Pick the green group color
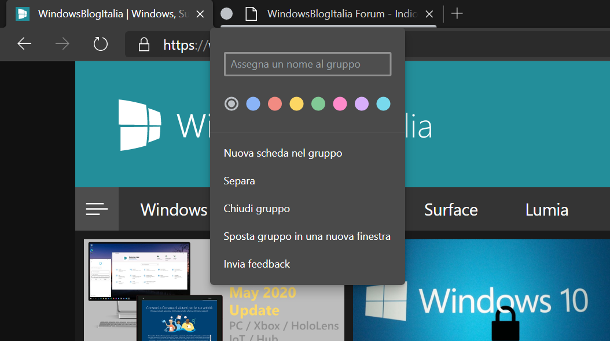This screenshot has height=341, width=610. tap(318, 103)
